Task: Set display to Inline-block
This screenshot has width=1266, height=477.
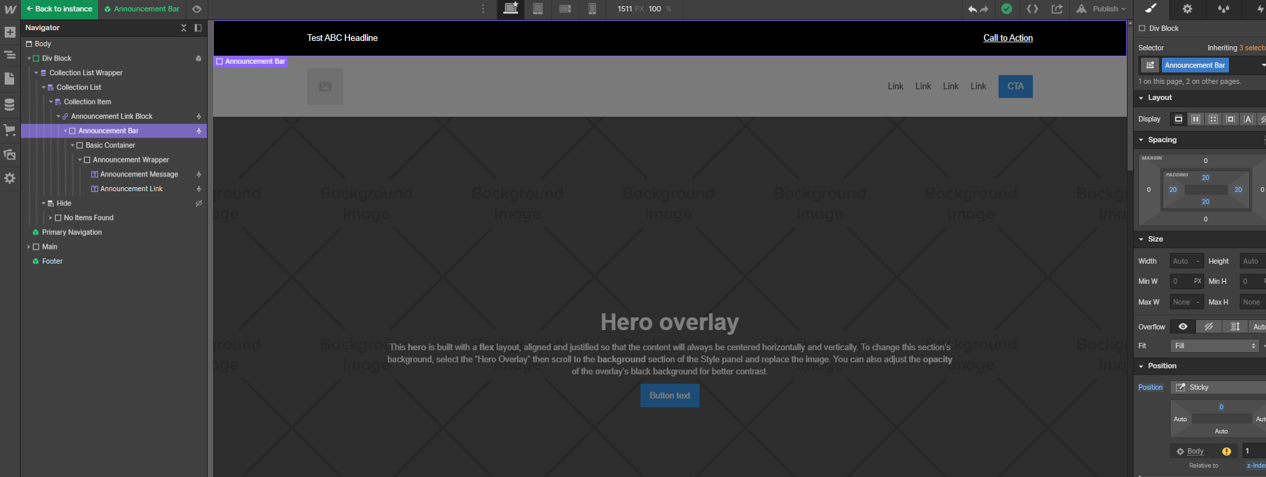Action: tap(1230, 119)
